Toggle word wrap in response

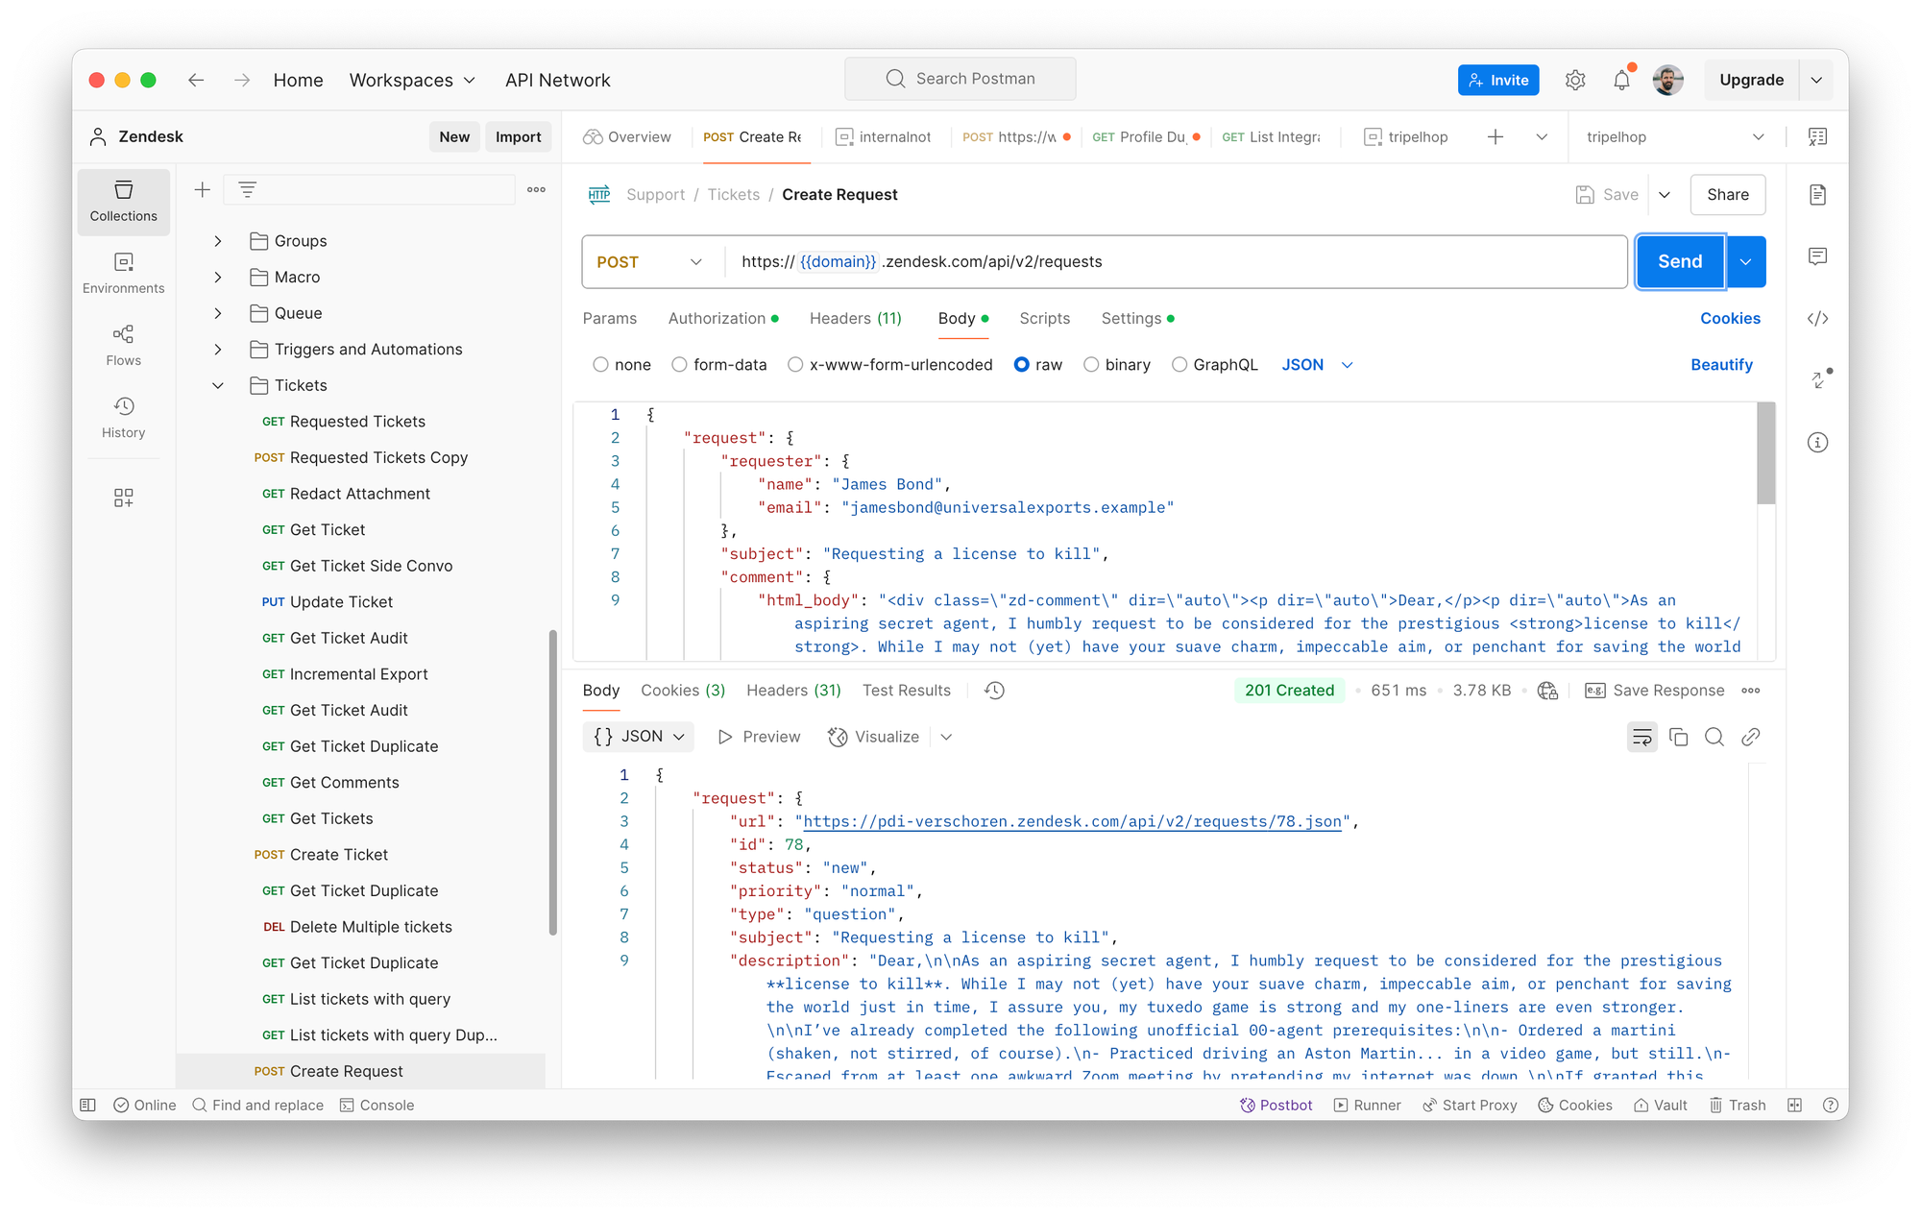coord(1641,737)
